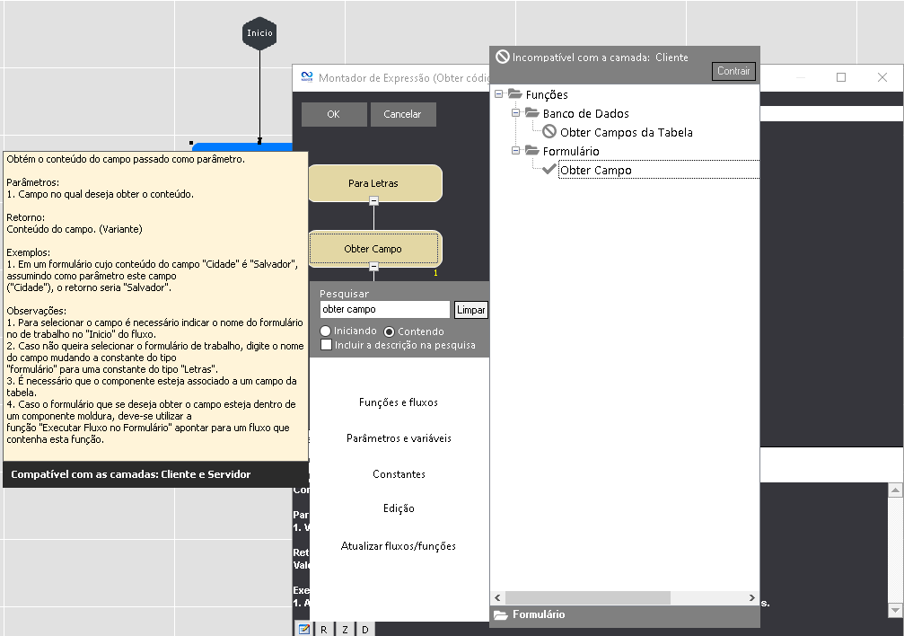This screenshot has height=636, width=904.
Task: Enable Incluir a descrição na pesquisa checkbox
Action: point(326,346)
